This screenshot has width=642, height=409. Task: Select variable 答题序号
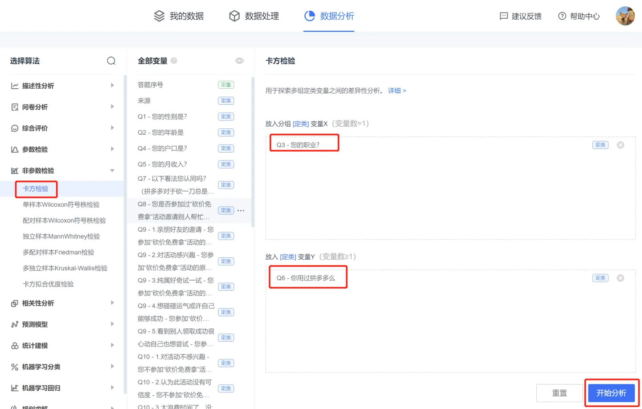click(150, 85)
